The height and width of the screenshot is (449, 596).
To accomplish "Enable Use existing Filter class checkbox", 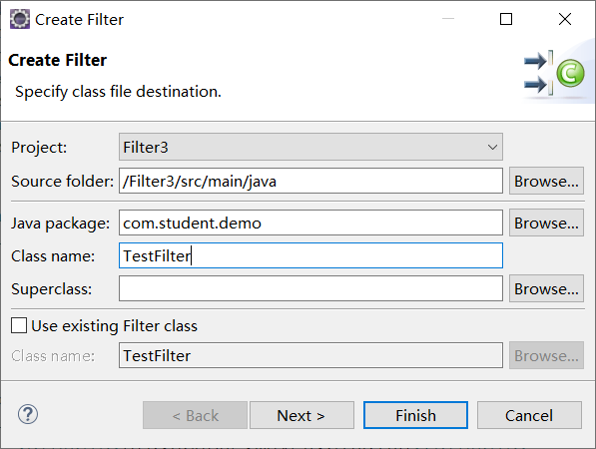I will 19,325.
